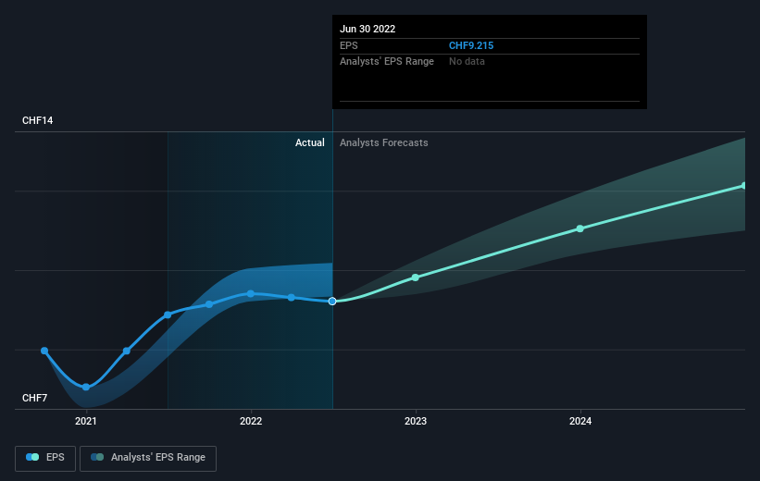Viewport: 760px width, 481px height.
Task: Click the 2022 x-axis label
Action: (251, 421)
